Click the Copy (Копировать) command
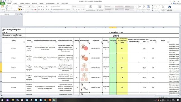This screenshot has width=181, height=102. (x=10, y=8)
